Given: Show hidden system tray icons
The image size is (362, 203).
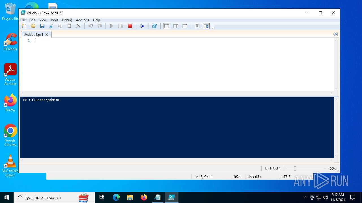Looking at the screenshot, I should [305, 197].
